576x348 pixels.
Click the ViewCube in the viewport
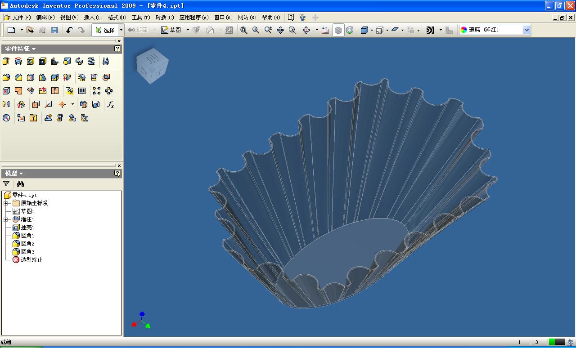[x=153, y=67]
